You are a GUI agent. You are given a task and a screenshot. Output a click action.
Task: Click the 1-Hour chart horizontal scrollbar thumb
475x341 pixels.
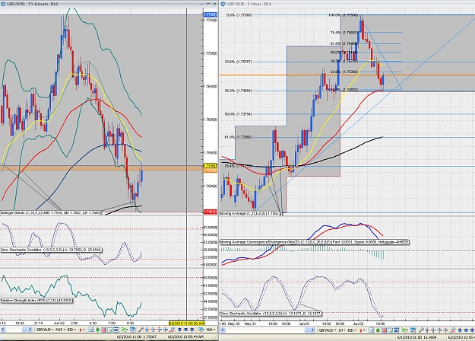(307, 330)
